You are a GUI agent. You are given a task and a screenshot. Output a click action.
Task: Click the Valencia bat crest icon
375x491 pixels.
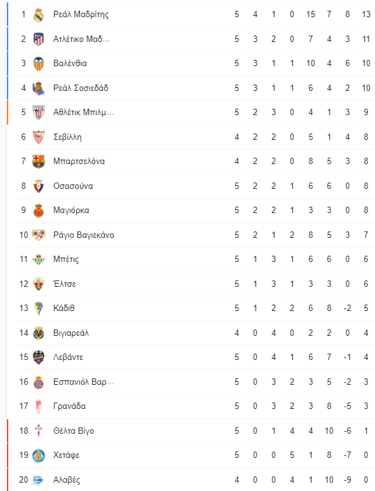[39, 64]
